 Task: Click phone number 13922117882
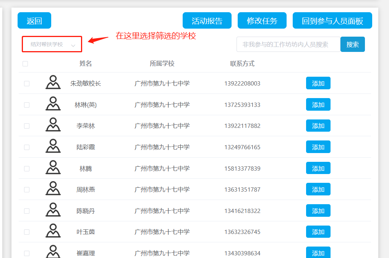(242, 126)
